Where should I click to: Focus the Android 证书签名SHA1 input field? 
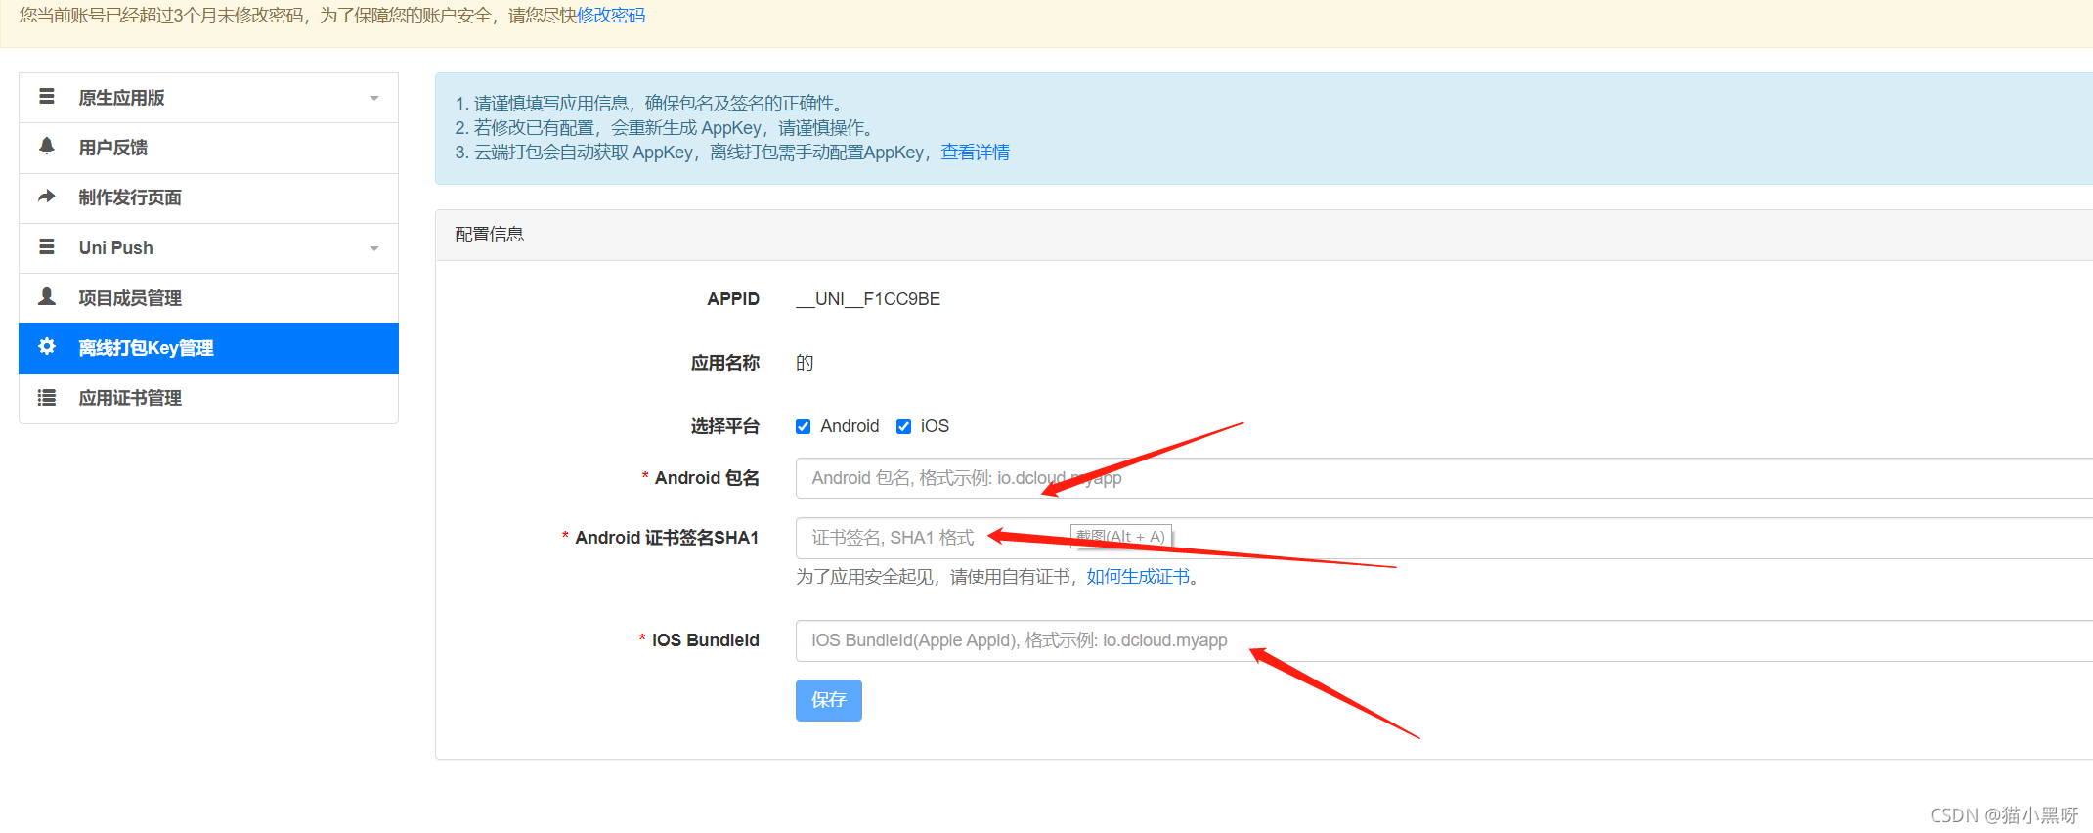click(x=1444, y=538)
